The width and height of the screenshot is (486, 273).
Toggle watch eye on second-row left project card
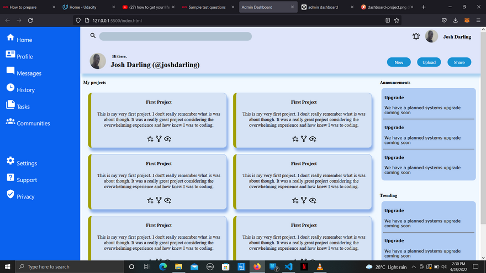[167, 200]
